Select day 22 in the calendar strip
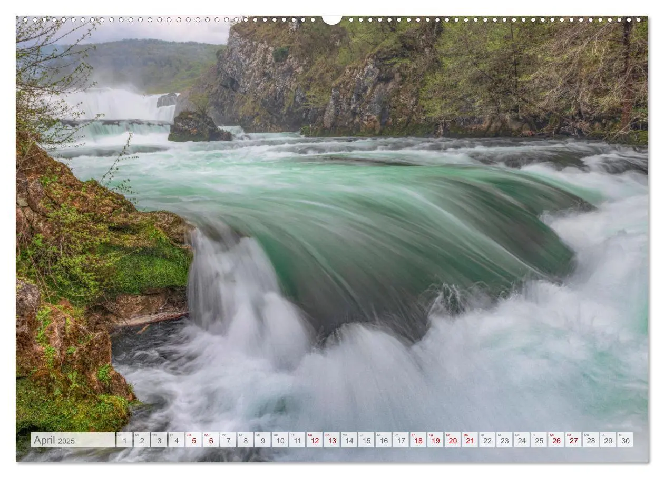Screen dimensions: 664x478 click(487, 440)
